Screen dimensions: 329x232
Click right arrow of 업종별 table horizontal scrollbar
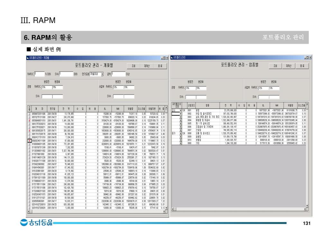[305, 209]
